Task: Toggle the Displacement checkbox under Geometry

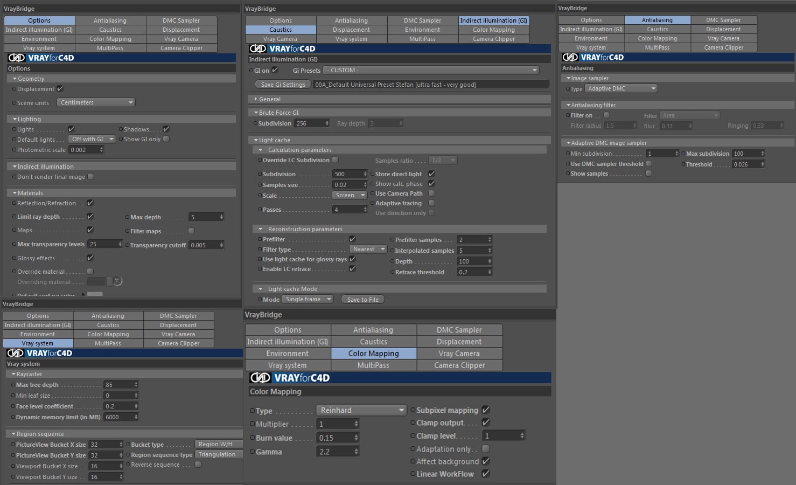Action: 60,89
